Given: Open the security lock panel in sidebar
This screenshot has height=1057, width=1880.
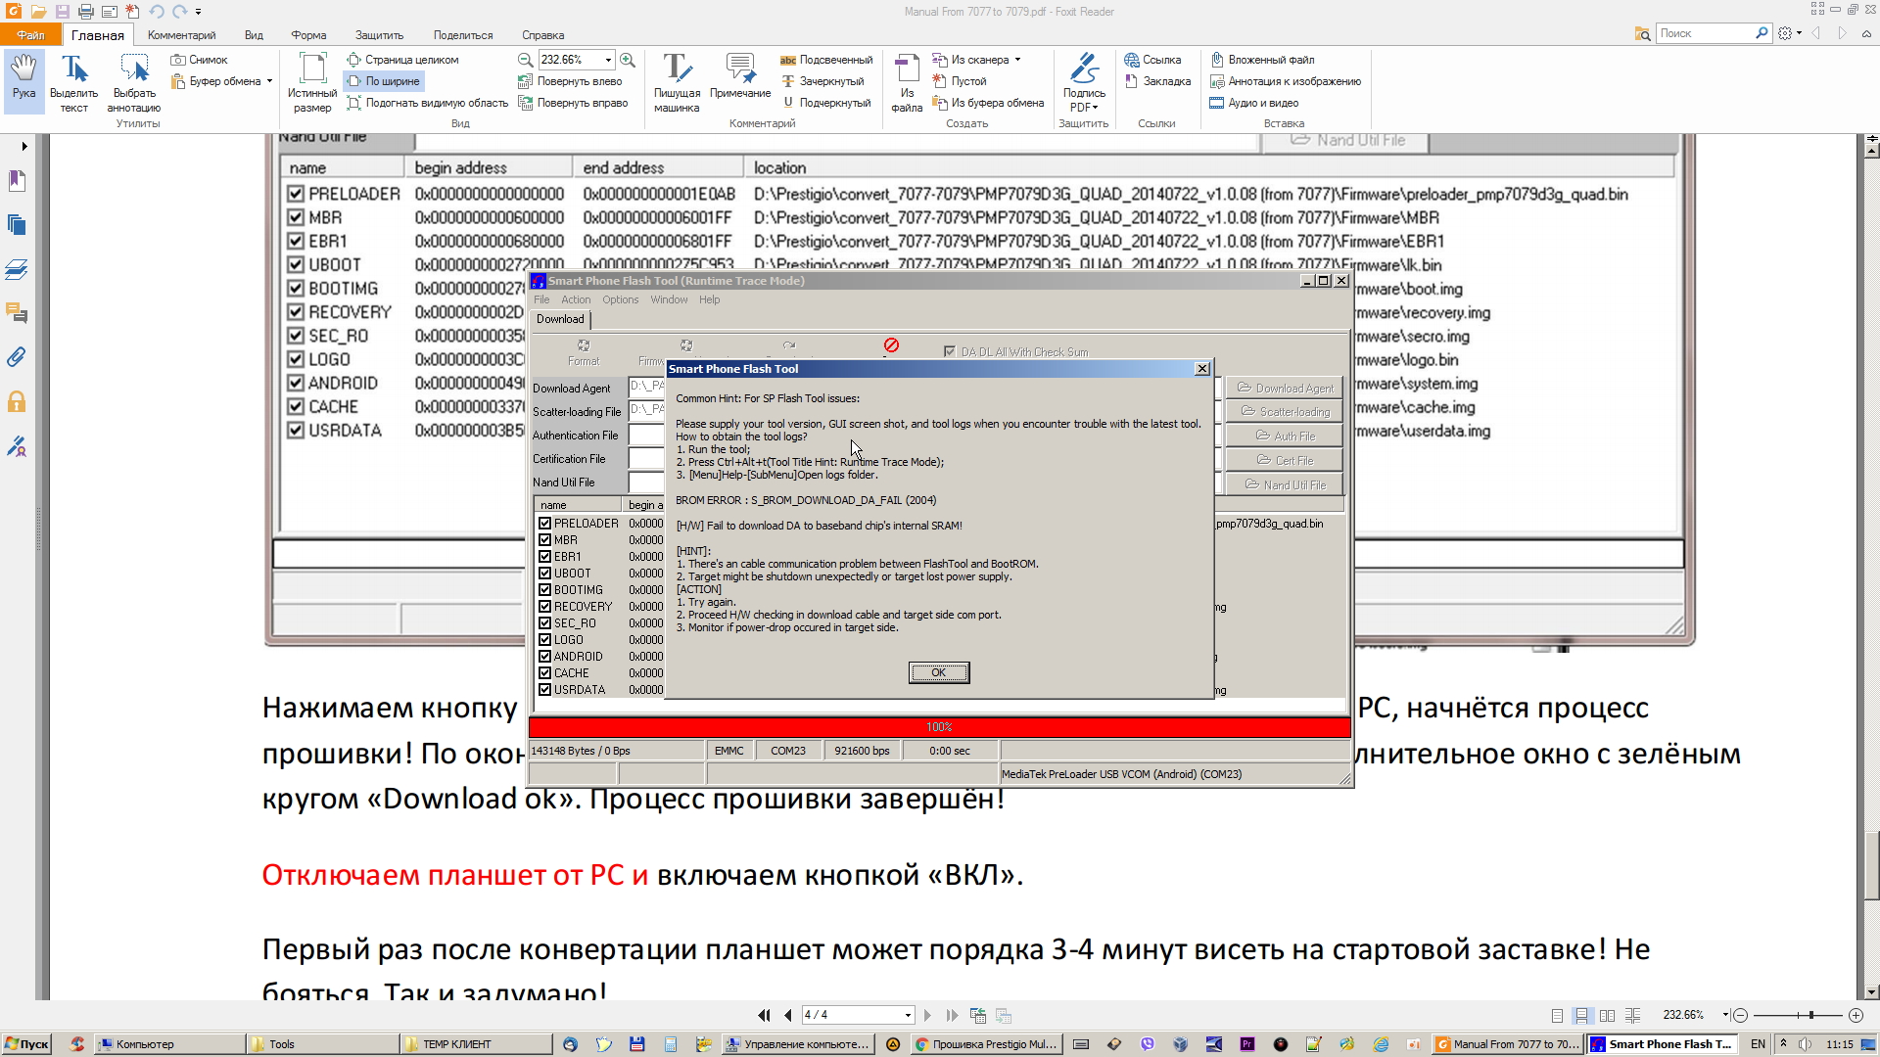Looking at the screenshot, I should (x=17, y=401).
